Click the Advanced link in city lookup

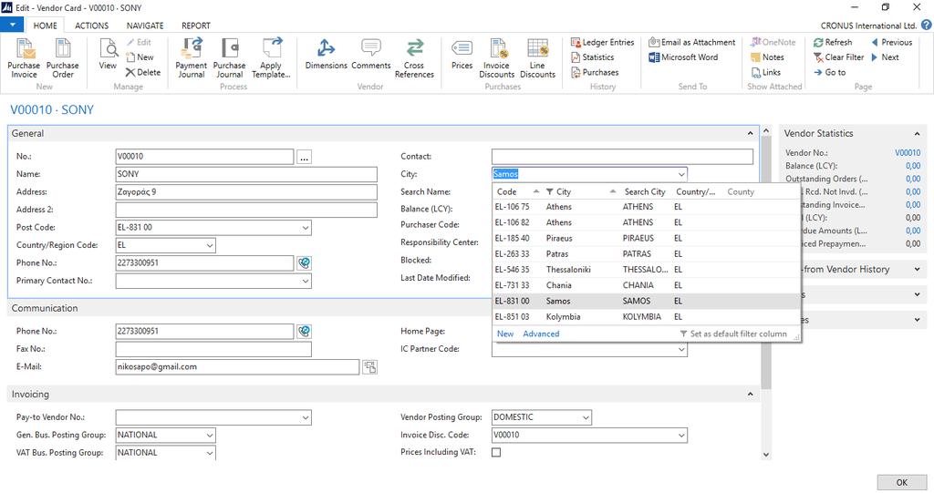(541, 334)
